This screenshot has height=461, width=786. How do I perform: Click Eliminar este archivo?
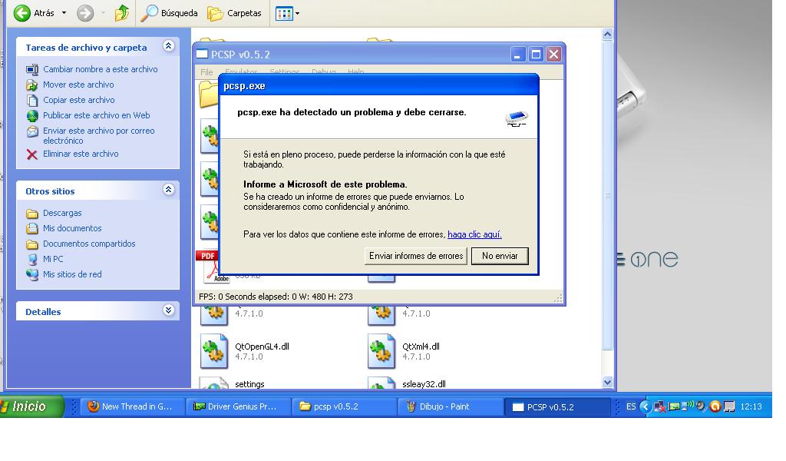point(81,154)
